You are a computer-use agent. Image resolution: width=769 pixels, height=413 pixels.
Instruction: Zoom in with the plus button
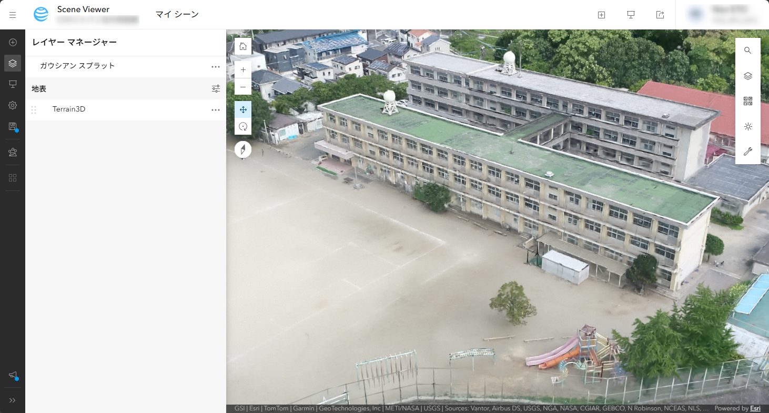243,69
